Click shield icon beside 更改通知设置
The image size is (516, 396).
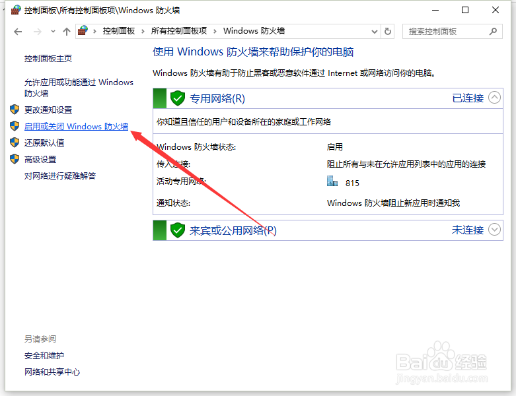15,110
